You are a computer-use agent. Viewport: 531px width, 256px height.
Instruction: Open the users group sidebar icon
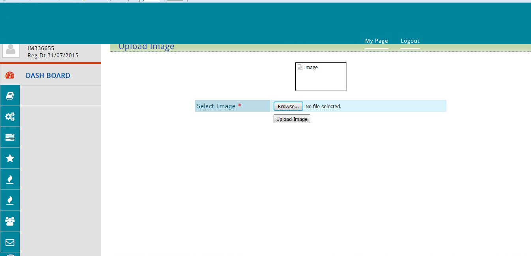click(10, 221)
